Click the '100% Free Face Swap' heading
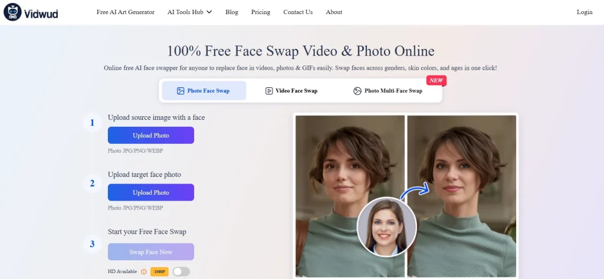Viewport: 604px width, 279px height. pos(300,51)
